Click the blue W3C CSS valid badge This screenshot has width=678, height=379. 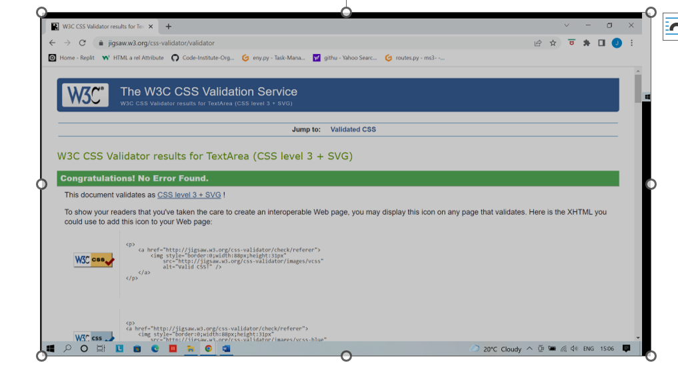click(x=94, y=337)
